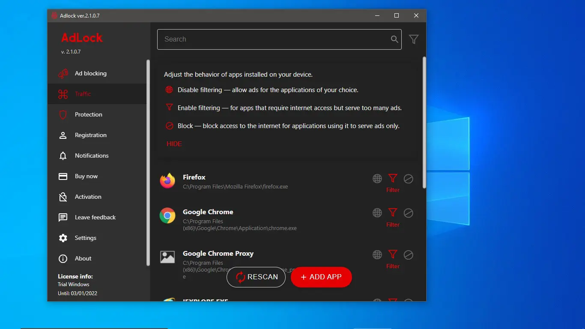Click the About info icon
The image size is (585, 329).
[x=63, y=258]
